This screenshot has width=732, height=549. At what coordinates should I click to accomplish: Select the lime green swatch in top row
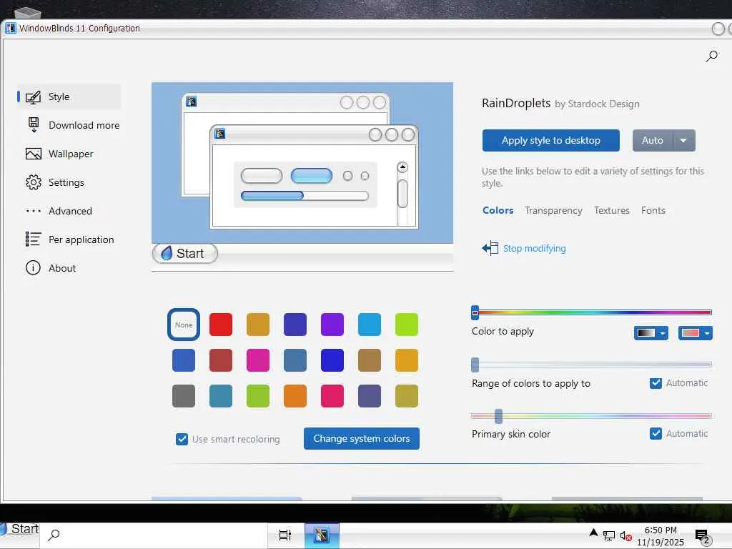(407, 325)
